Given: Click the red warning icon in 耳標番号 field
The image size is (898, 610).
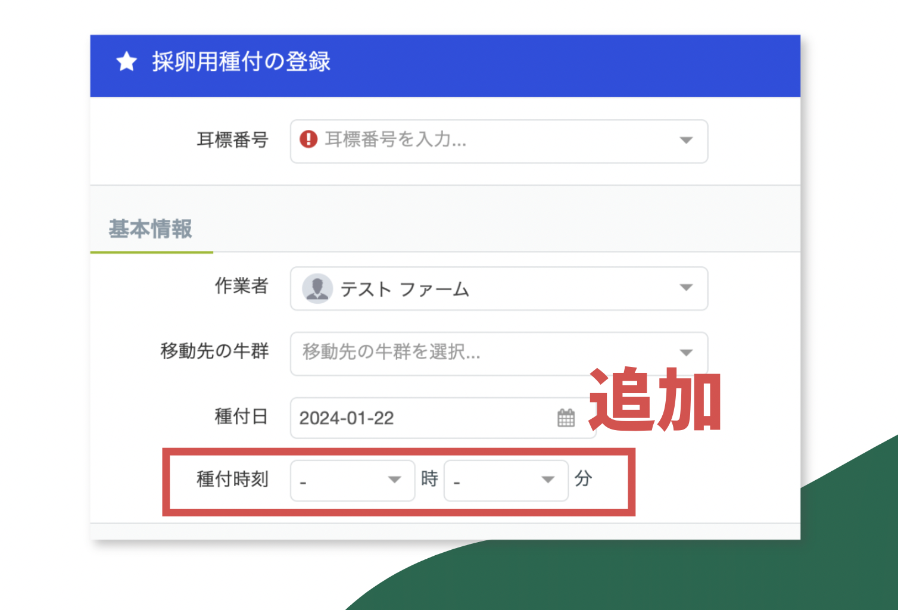Looking at the screenshot, I should click(x=308, y=139).
